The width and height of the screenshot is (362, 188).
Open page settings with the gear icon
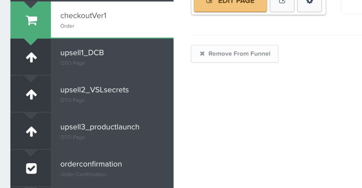pyautogui.click(x=310, y=2)
